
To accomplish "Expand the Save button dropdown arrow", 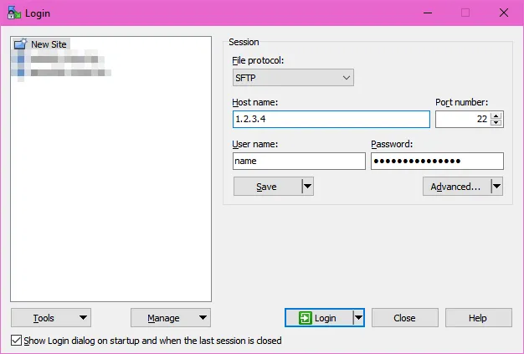I will pos(307,187).
